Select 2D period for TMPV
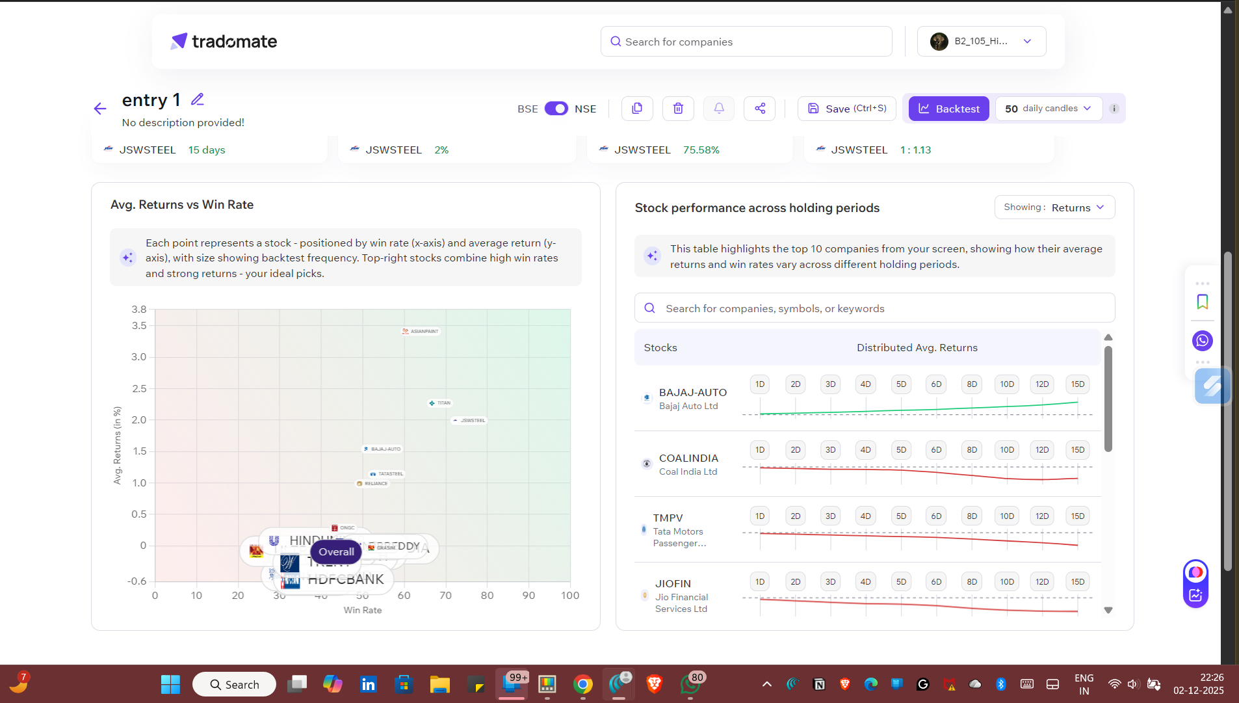1239x703 pixels. point(796,516)
